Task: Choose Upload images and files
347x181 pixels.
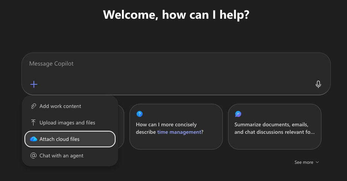Action: click(70, 123)
